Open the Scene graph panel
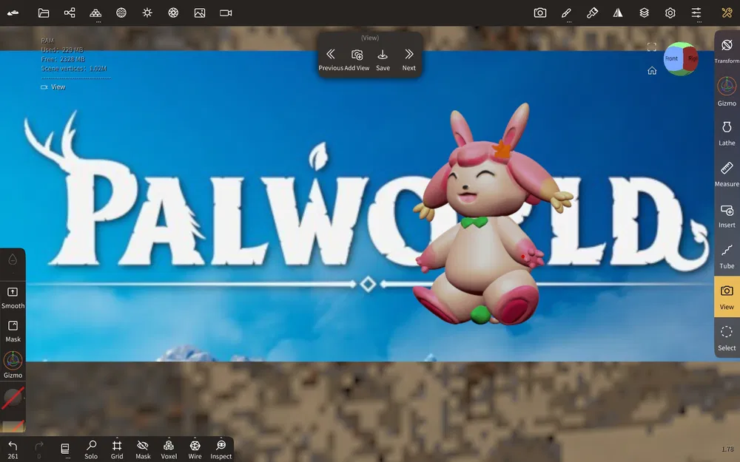 70,13
